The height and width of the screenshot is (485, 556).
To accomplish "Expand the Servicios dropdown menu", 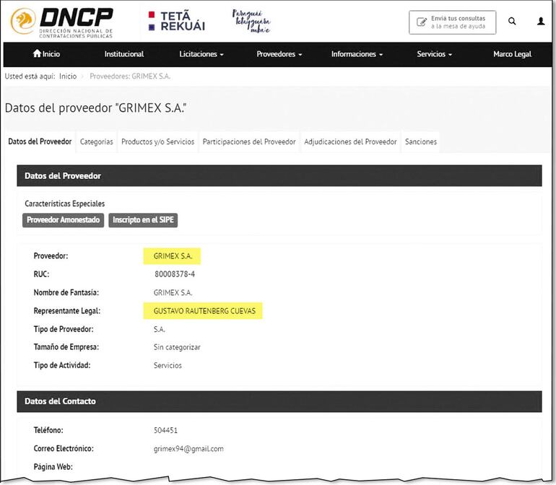I will (x=435, y=54).
